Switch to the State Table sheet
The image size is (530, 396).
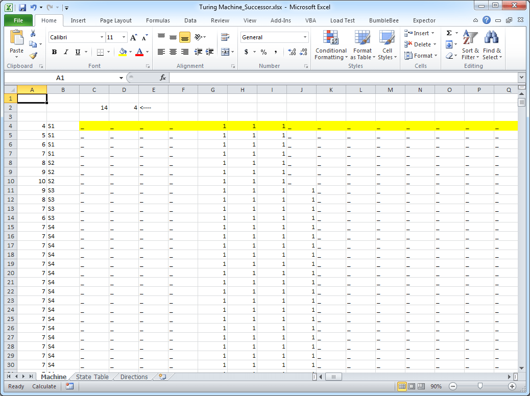coord(92,377)
